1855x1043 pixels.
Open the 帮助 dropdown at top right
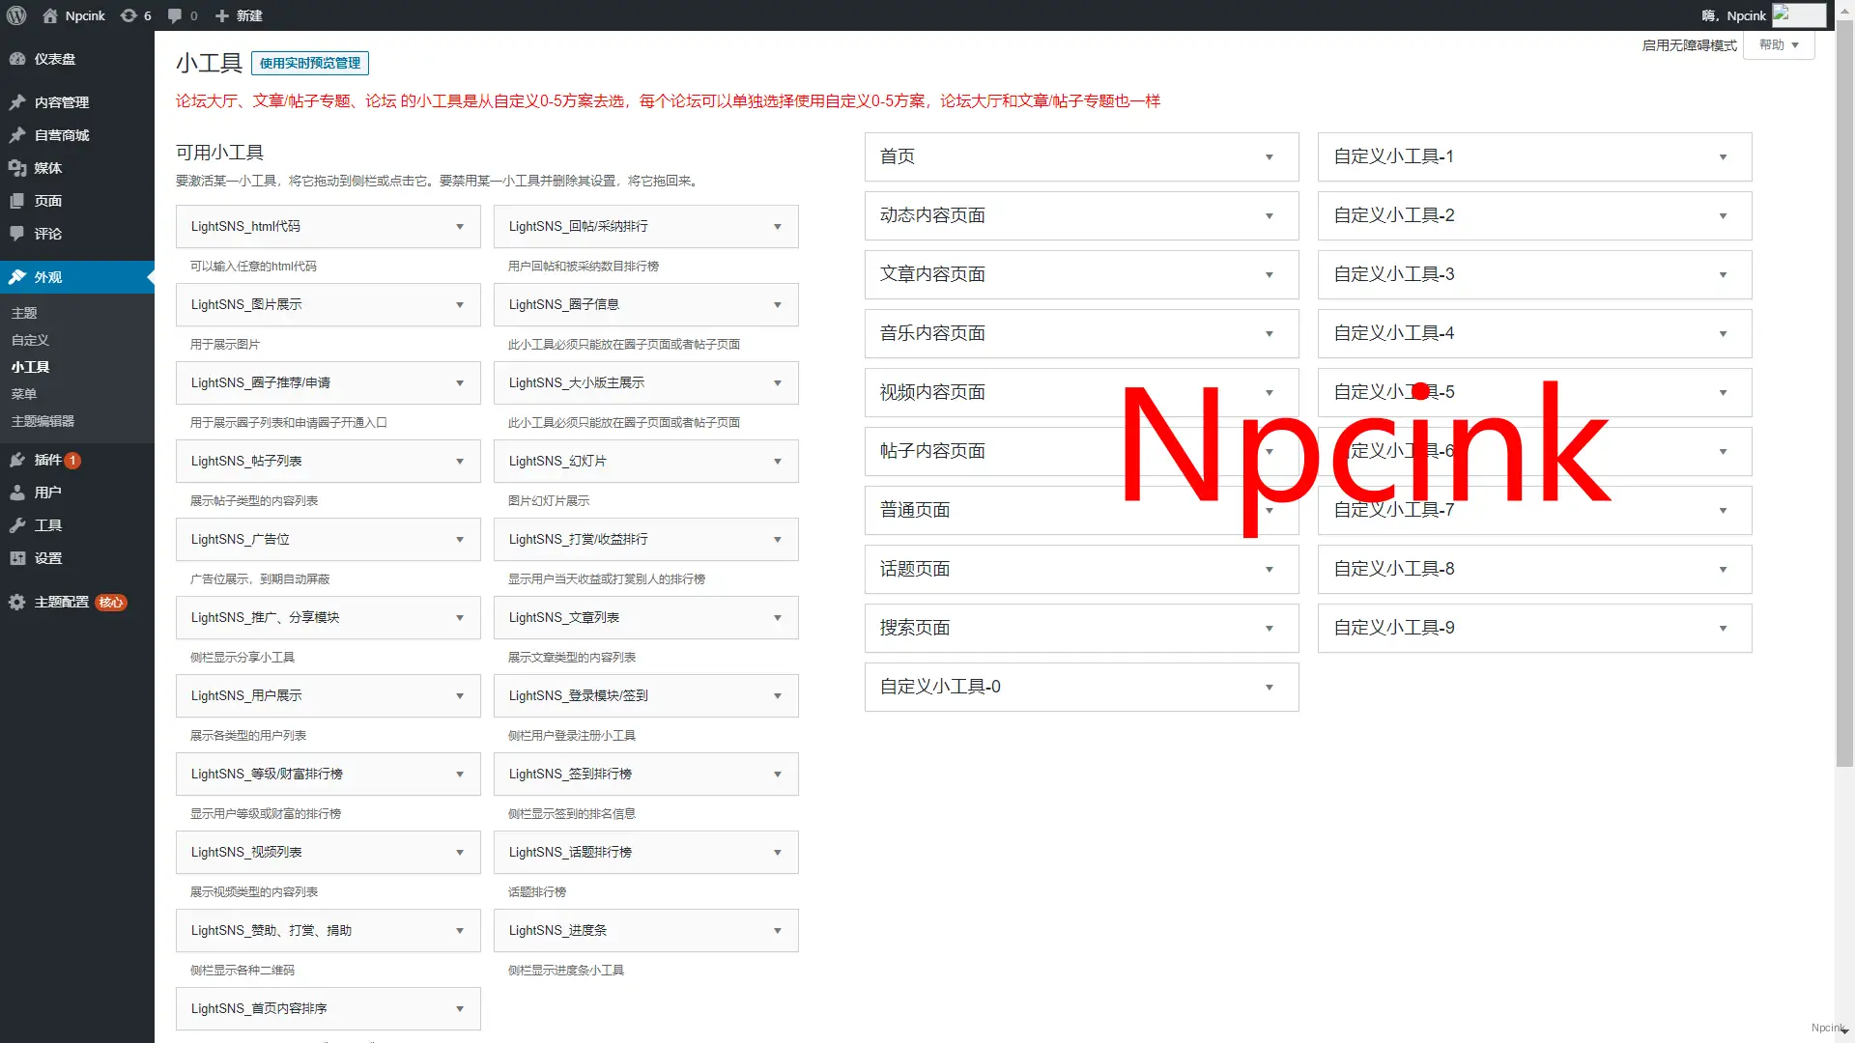pos(1778,44)
